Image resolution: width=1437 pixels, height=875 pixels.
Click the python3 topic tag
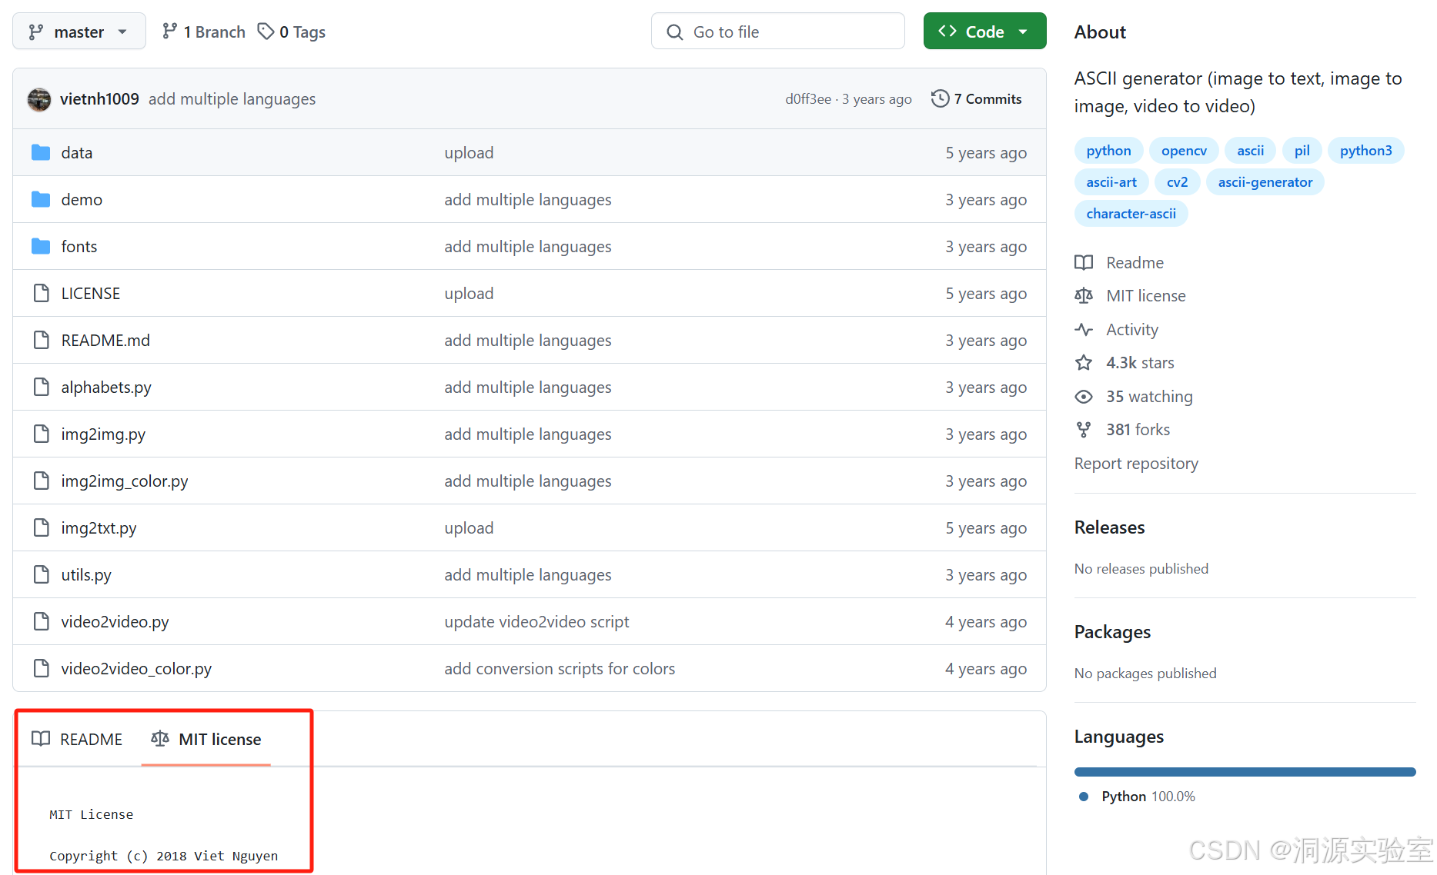coord(1365,151)
